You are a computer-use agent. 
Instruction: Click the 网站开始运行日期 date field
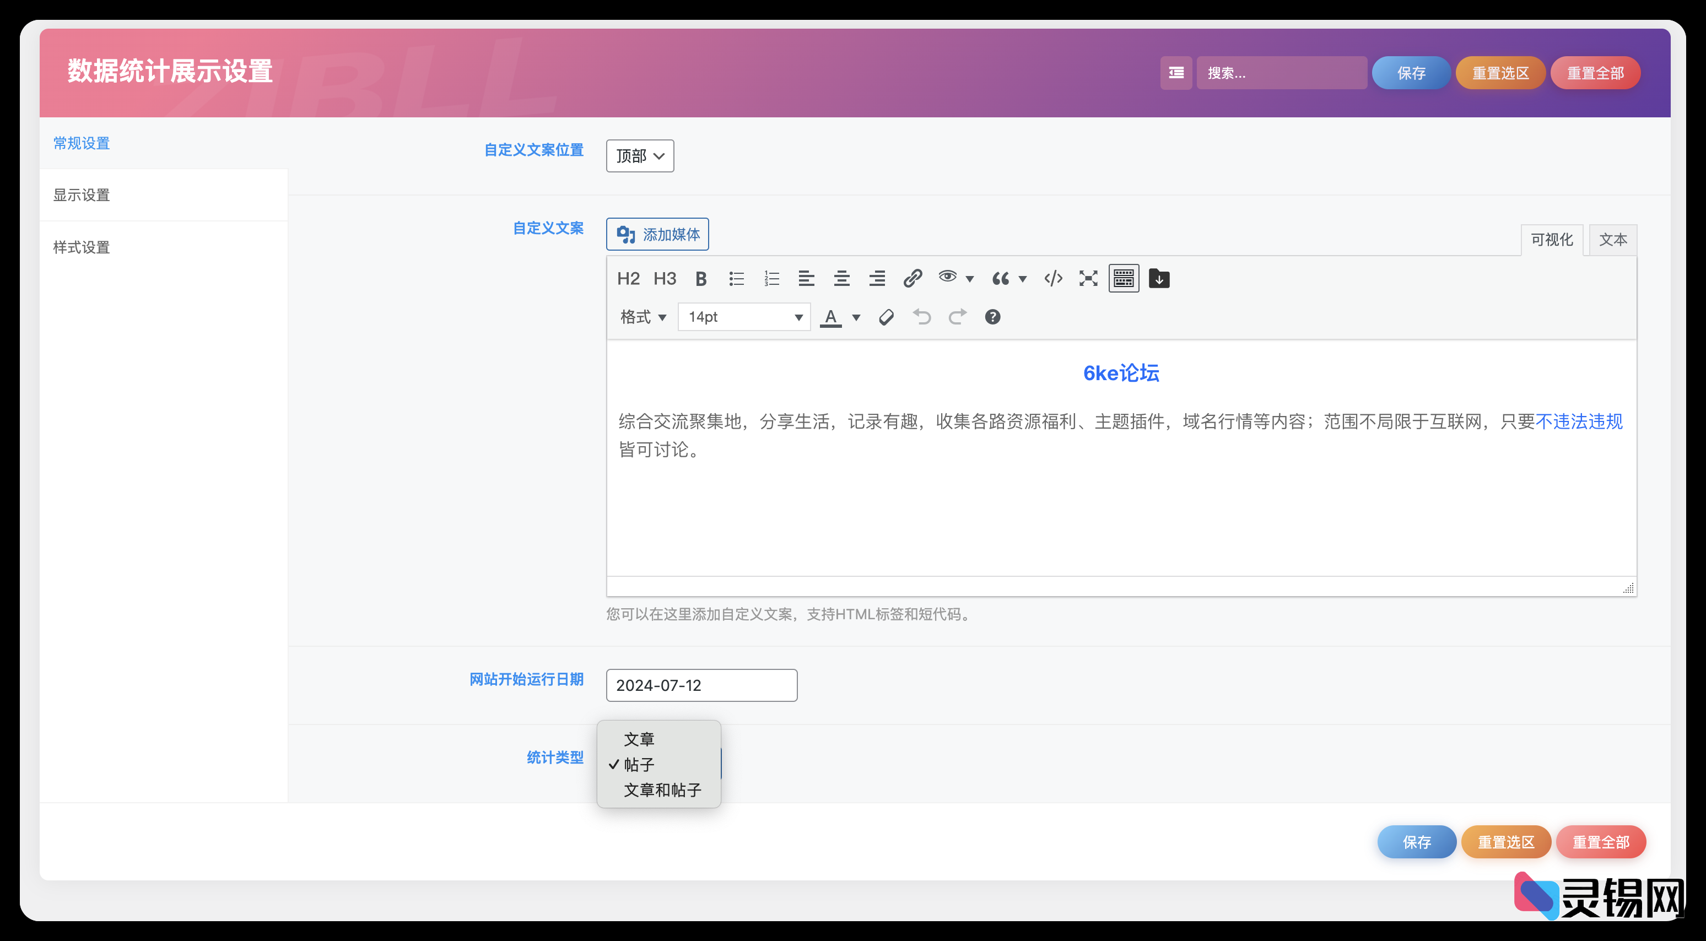(x=701, y=685)
